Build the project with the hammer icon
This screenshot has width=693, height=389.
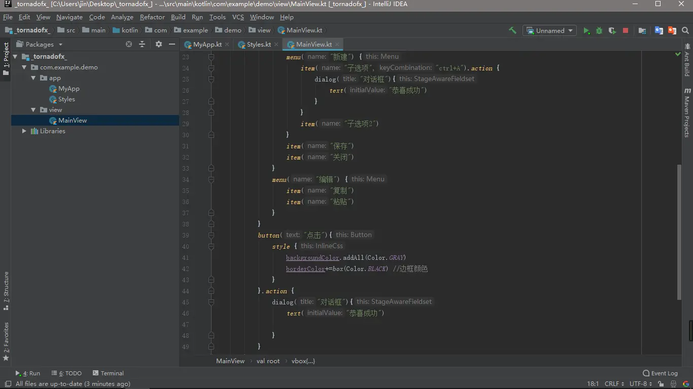(512, 30)
